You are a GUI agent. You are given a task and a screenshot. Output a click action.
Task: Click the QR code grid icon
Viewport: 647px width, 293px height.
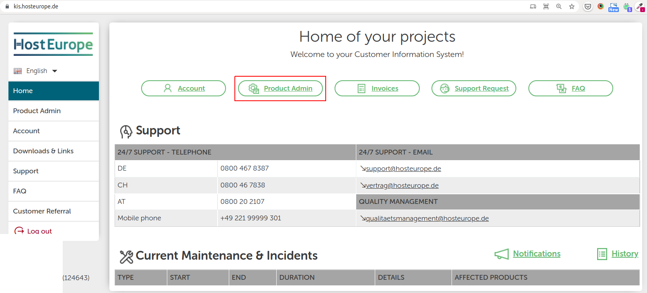(x=546, y=6)
